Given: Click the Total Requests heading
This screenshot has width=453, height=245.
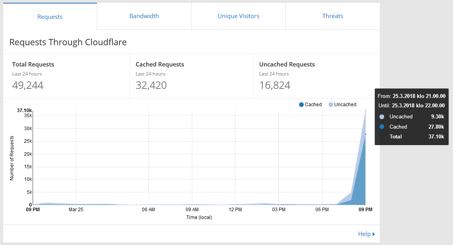Looking at the screenshot, I should (33, 64).
